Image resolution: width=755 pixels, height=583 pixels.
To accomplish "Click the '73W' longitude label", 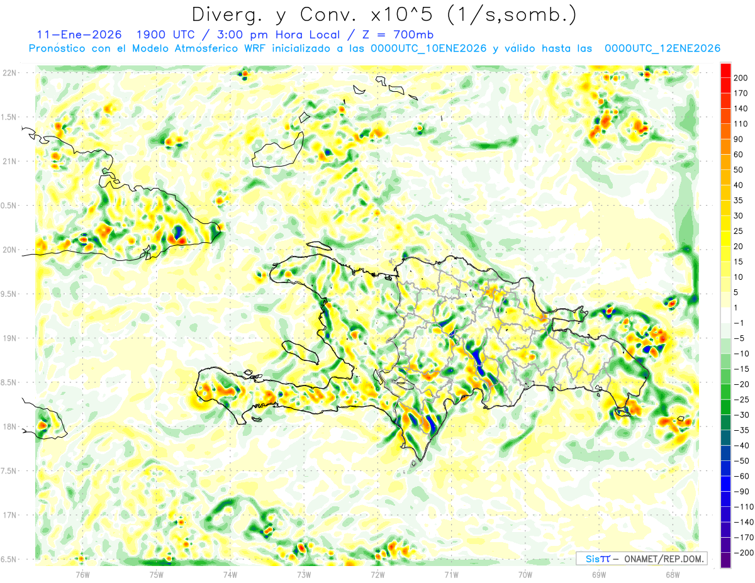I will [304, 574].
